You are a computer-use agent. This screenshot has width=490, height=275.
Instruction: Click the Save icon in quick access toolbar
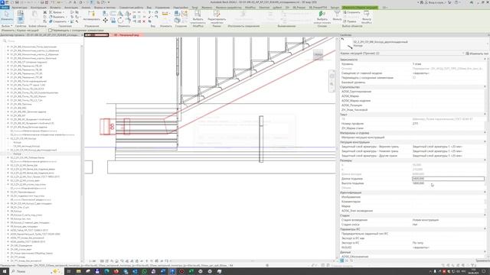tap(17, 2)
